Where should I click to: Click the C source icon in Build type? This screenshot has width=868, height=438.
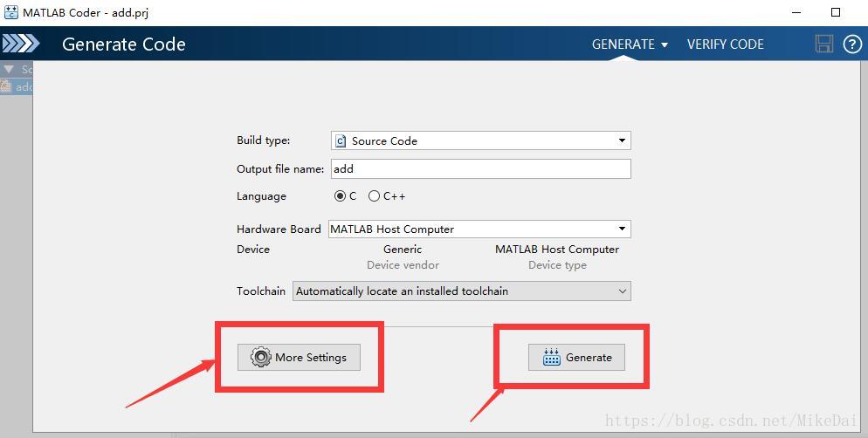click(341, 140)
